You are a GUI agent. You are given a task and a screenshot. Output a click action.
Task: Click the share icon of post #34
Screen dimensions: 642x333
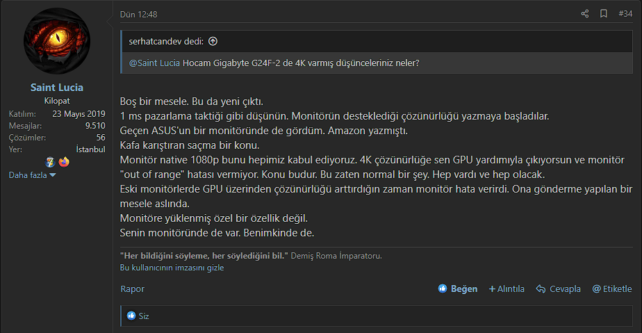pyautogui.click(x=584, y=14)
